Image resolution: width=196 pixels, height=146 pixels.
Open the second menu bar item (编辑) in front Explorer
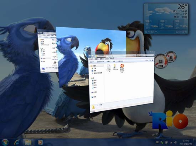click(x=96, y=59)
